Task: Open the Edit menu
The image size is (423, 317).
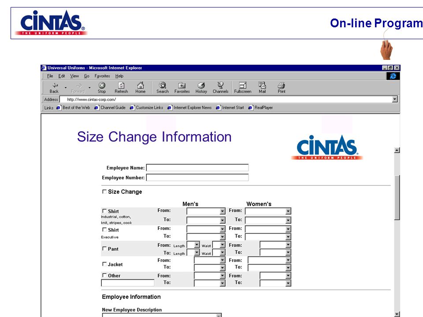Action: (62, 76)
